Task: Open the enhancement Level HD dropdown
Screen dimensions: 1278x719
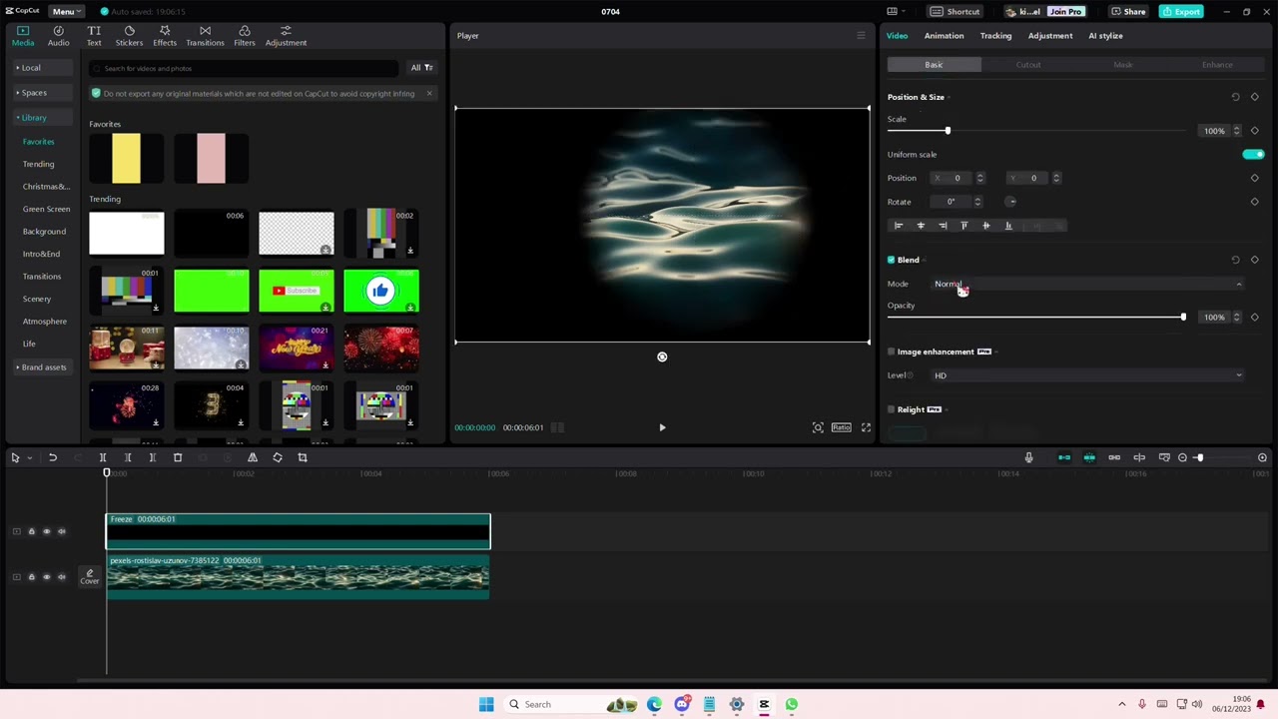Action: [1088, 375]
